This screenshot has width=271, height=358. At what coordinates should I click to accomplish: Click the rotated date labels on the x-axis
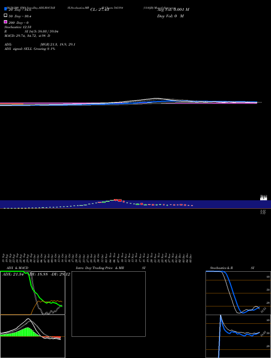[97, 258]
